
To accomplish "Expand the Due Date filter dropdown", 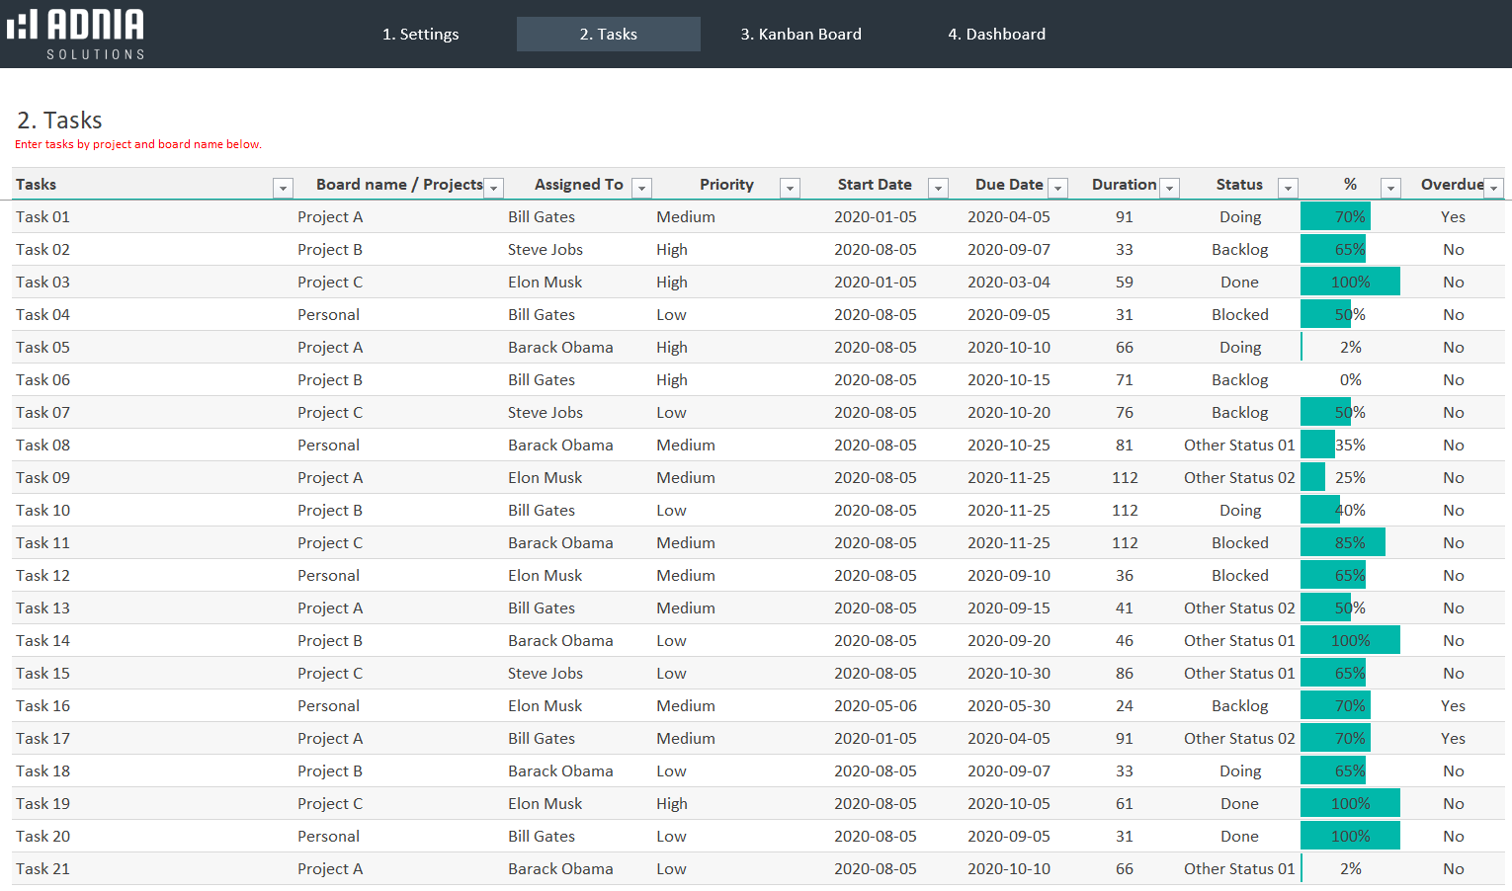I will (x=1057, y=188).
